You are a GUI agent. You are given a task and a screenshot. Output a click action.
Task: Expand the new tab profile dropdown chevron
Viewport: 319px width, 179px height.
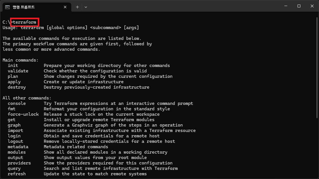pos(86,7)
